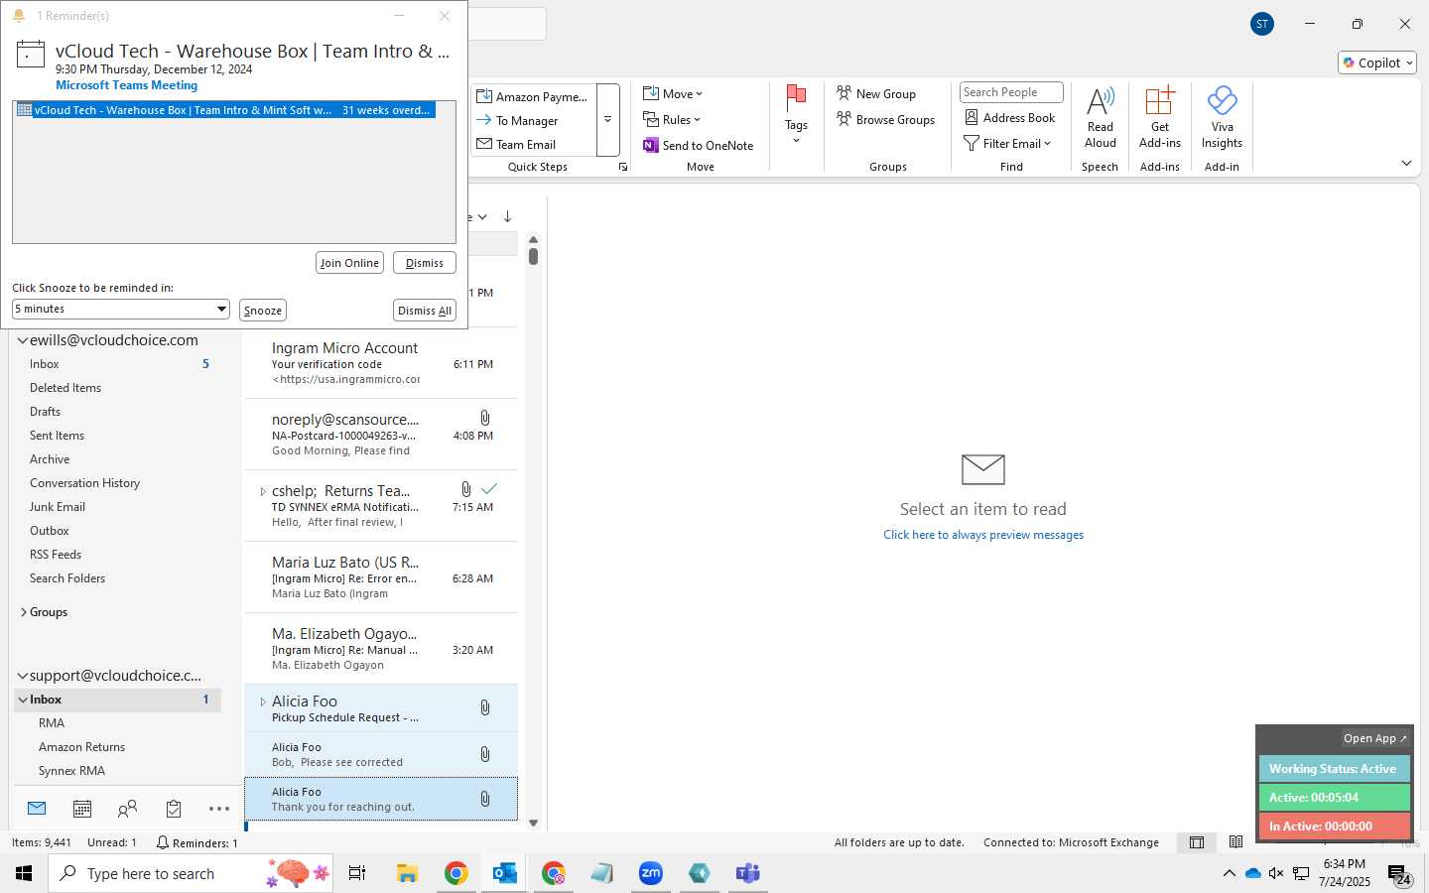Collapse the ribbon using the chevron
Image resolution: width=1429 pixels, height=893 pixels.
click(1406, 163)
